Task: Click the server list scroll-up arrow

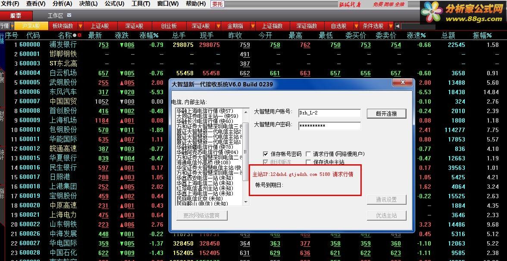Action: coord(246,111)
